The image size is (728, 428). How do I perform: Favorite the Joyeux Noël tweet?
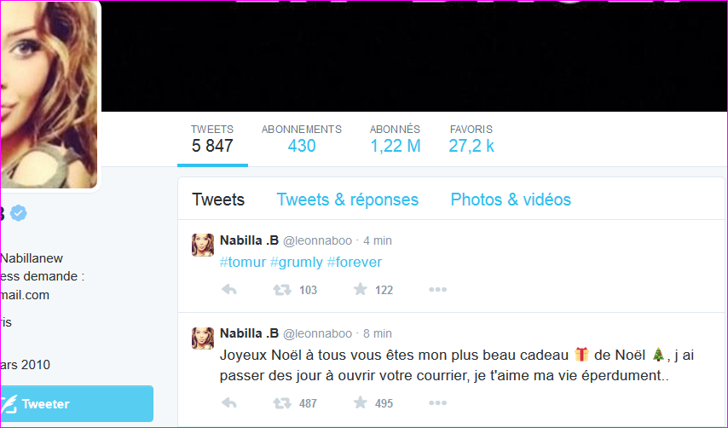361,402
